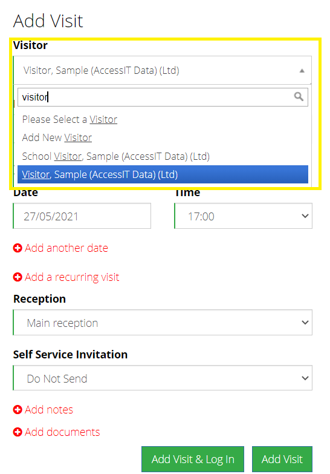Screen dimensions: 330x474
Task: Collapse the Visitor dropdown with the up arrow
Action: pyautogui.click(x=302, y=71)
